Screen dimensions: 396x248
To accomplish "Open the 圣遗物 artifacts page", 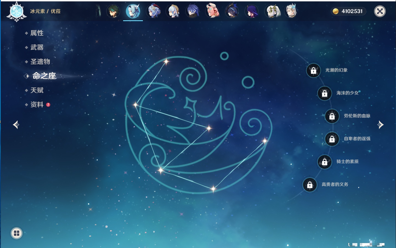I will click(x=40, y=62).
